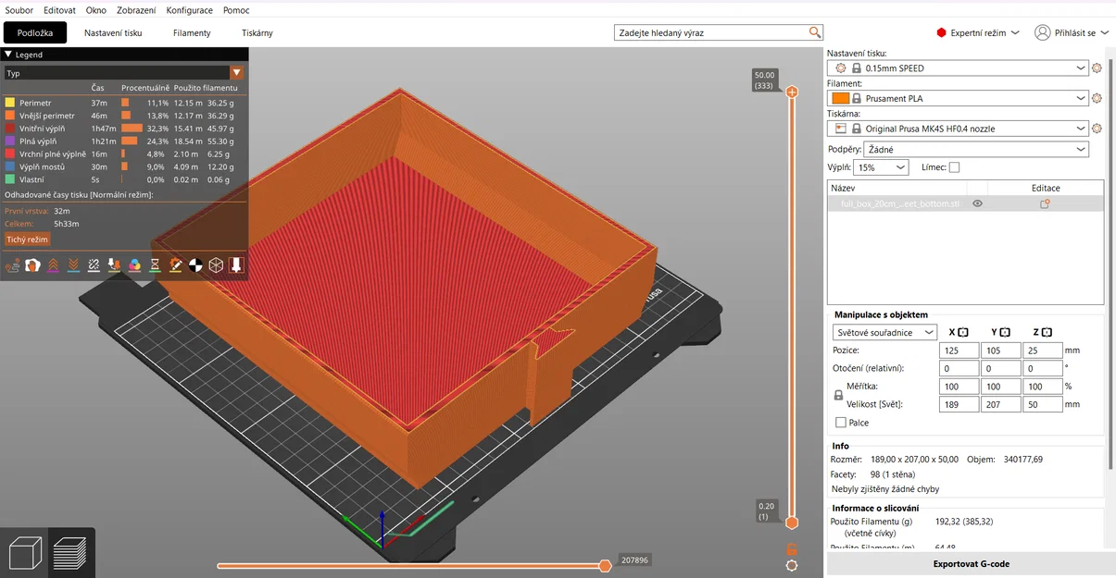1116x578 pixels.
Task: Enable the Palce (inches) checkbox
Action: point(841,423)
